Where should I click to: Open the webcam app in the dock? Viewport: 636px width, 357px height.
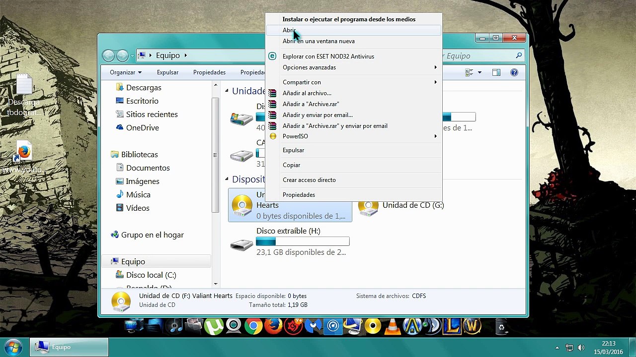(234, 326)
